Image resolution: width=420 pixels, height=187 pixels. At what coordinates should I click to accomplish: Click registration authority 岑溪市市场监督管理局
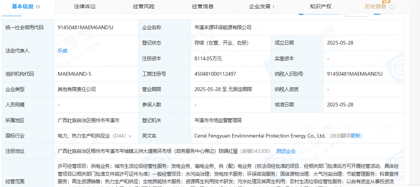click(x=218, y=120)
